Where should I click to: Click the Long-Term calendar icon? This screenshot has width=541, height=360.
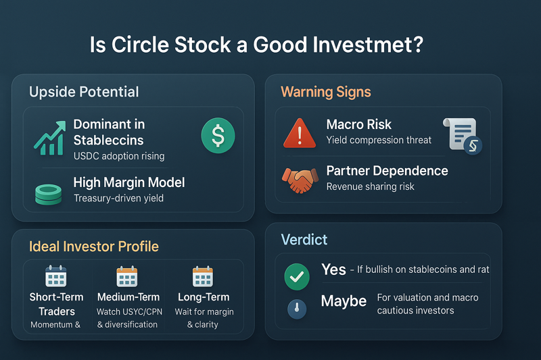tap(203, 276)
